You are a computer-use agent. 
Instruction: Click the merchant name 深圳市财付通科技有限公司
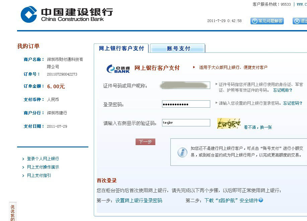pos(65,63)
